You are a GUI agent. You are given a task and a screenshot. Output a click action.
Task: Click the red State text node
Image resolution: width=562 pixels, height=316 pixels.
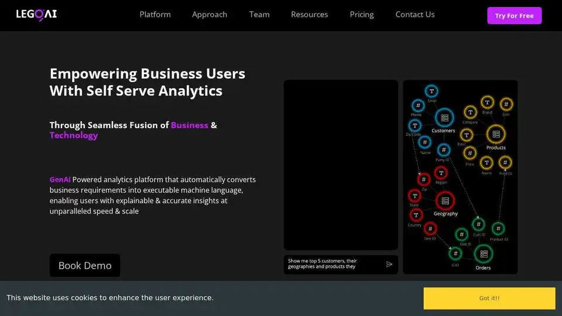click(x=414, y=195)
